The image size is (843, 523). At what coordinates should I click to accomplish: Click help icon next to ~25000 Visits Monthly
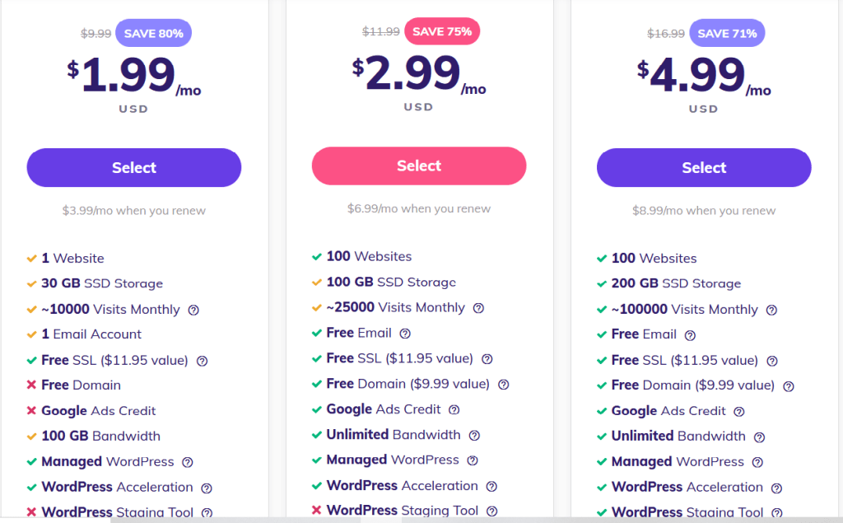[478, 308]
